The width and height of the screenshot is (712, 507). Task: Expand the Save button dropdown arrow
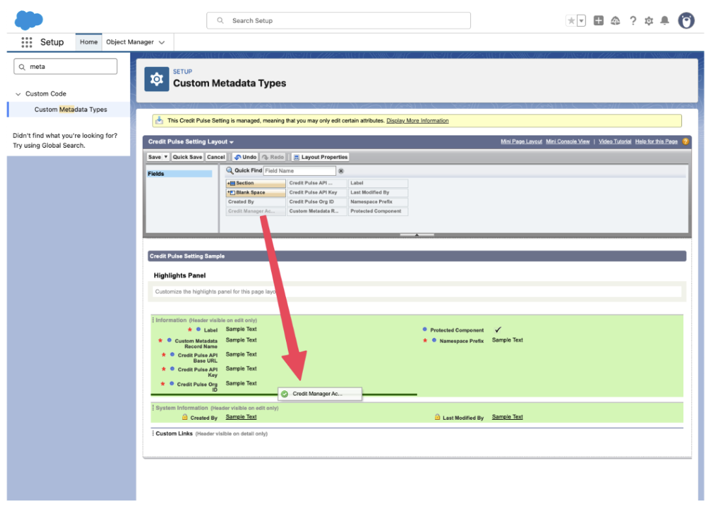[166, 157]
